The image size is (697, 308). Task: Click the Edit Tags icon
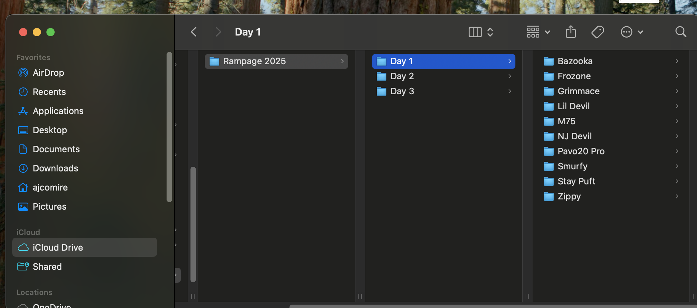pos(597,32)
